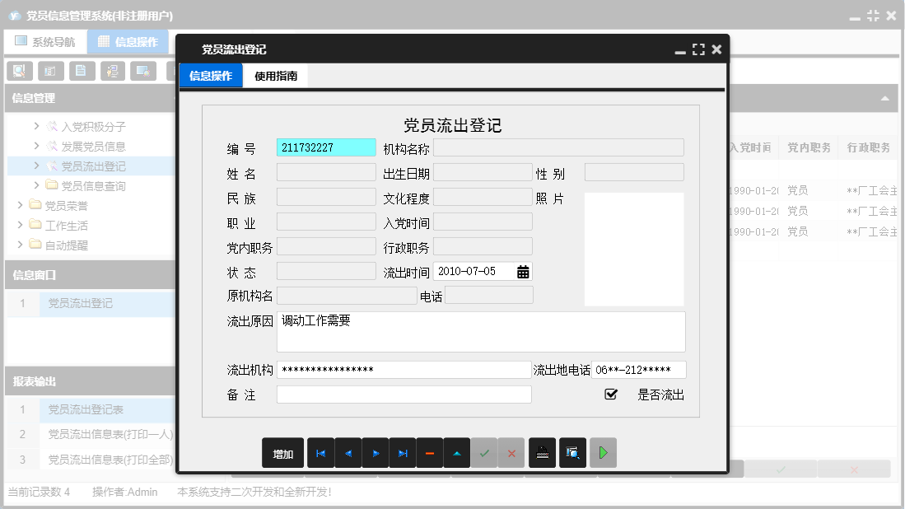This screenshot has height=509, width=905.
Task: Select the blue triangle edit record icon
Action: pyautogui.click(x=456, y=452)
